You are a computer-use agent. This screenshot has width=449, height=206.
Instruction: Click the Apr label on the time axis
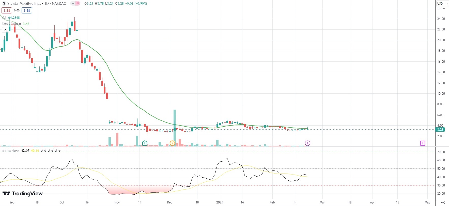[372, 202]
